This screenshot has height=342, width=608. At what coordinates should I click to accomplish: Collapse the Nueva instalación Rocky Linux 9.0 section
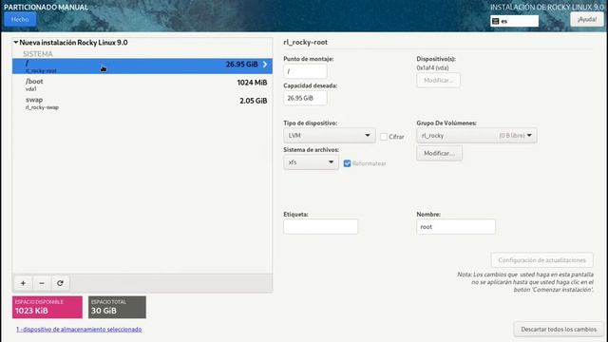(16, 42)
